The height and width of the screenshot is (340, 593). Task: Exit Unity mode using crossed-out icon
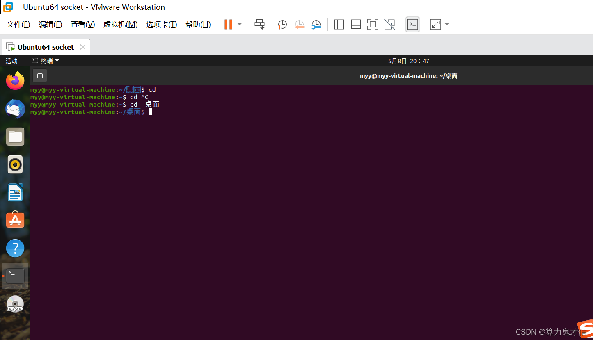pyautogui.click(x=389, y=24)
